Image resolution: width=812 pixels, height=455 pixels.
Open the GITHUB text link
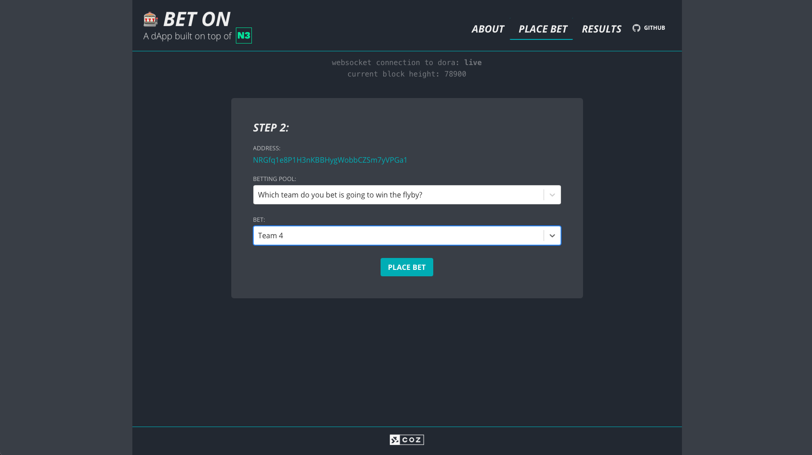tap(654, 28)
